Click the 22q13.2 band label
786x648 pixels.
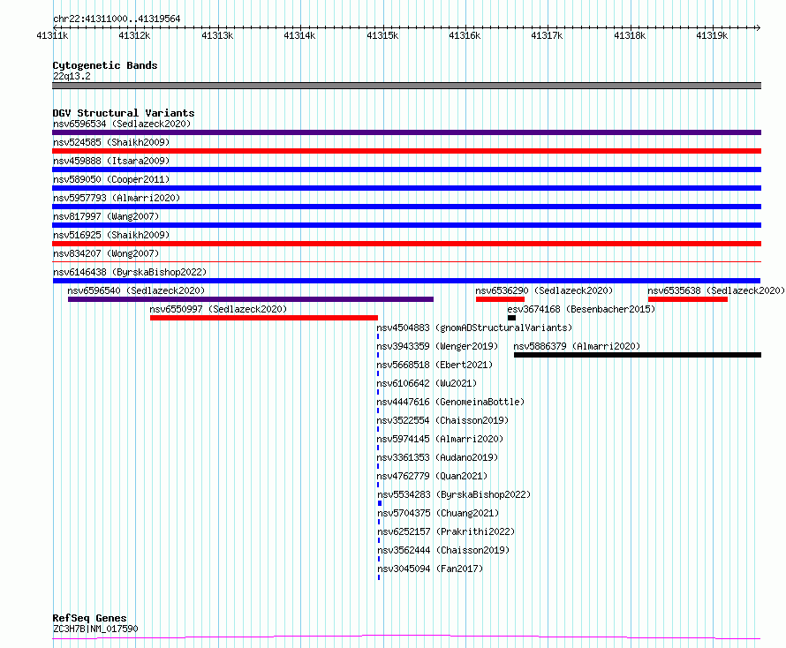(x=72, y=76)
